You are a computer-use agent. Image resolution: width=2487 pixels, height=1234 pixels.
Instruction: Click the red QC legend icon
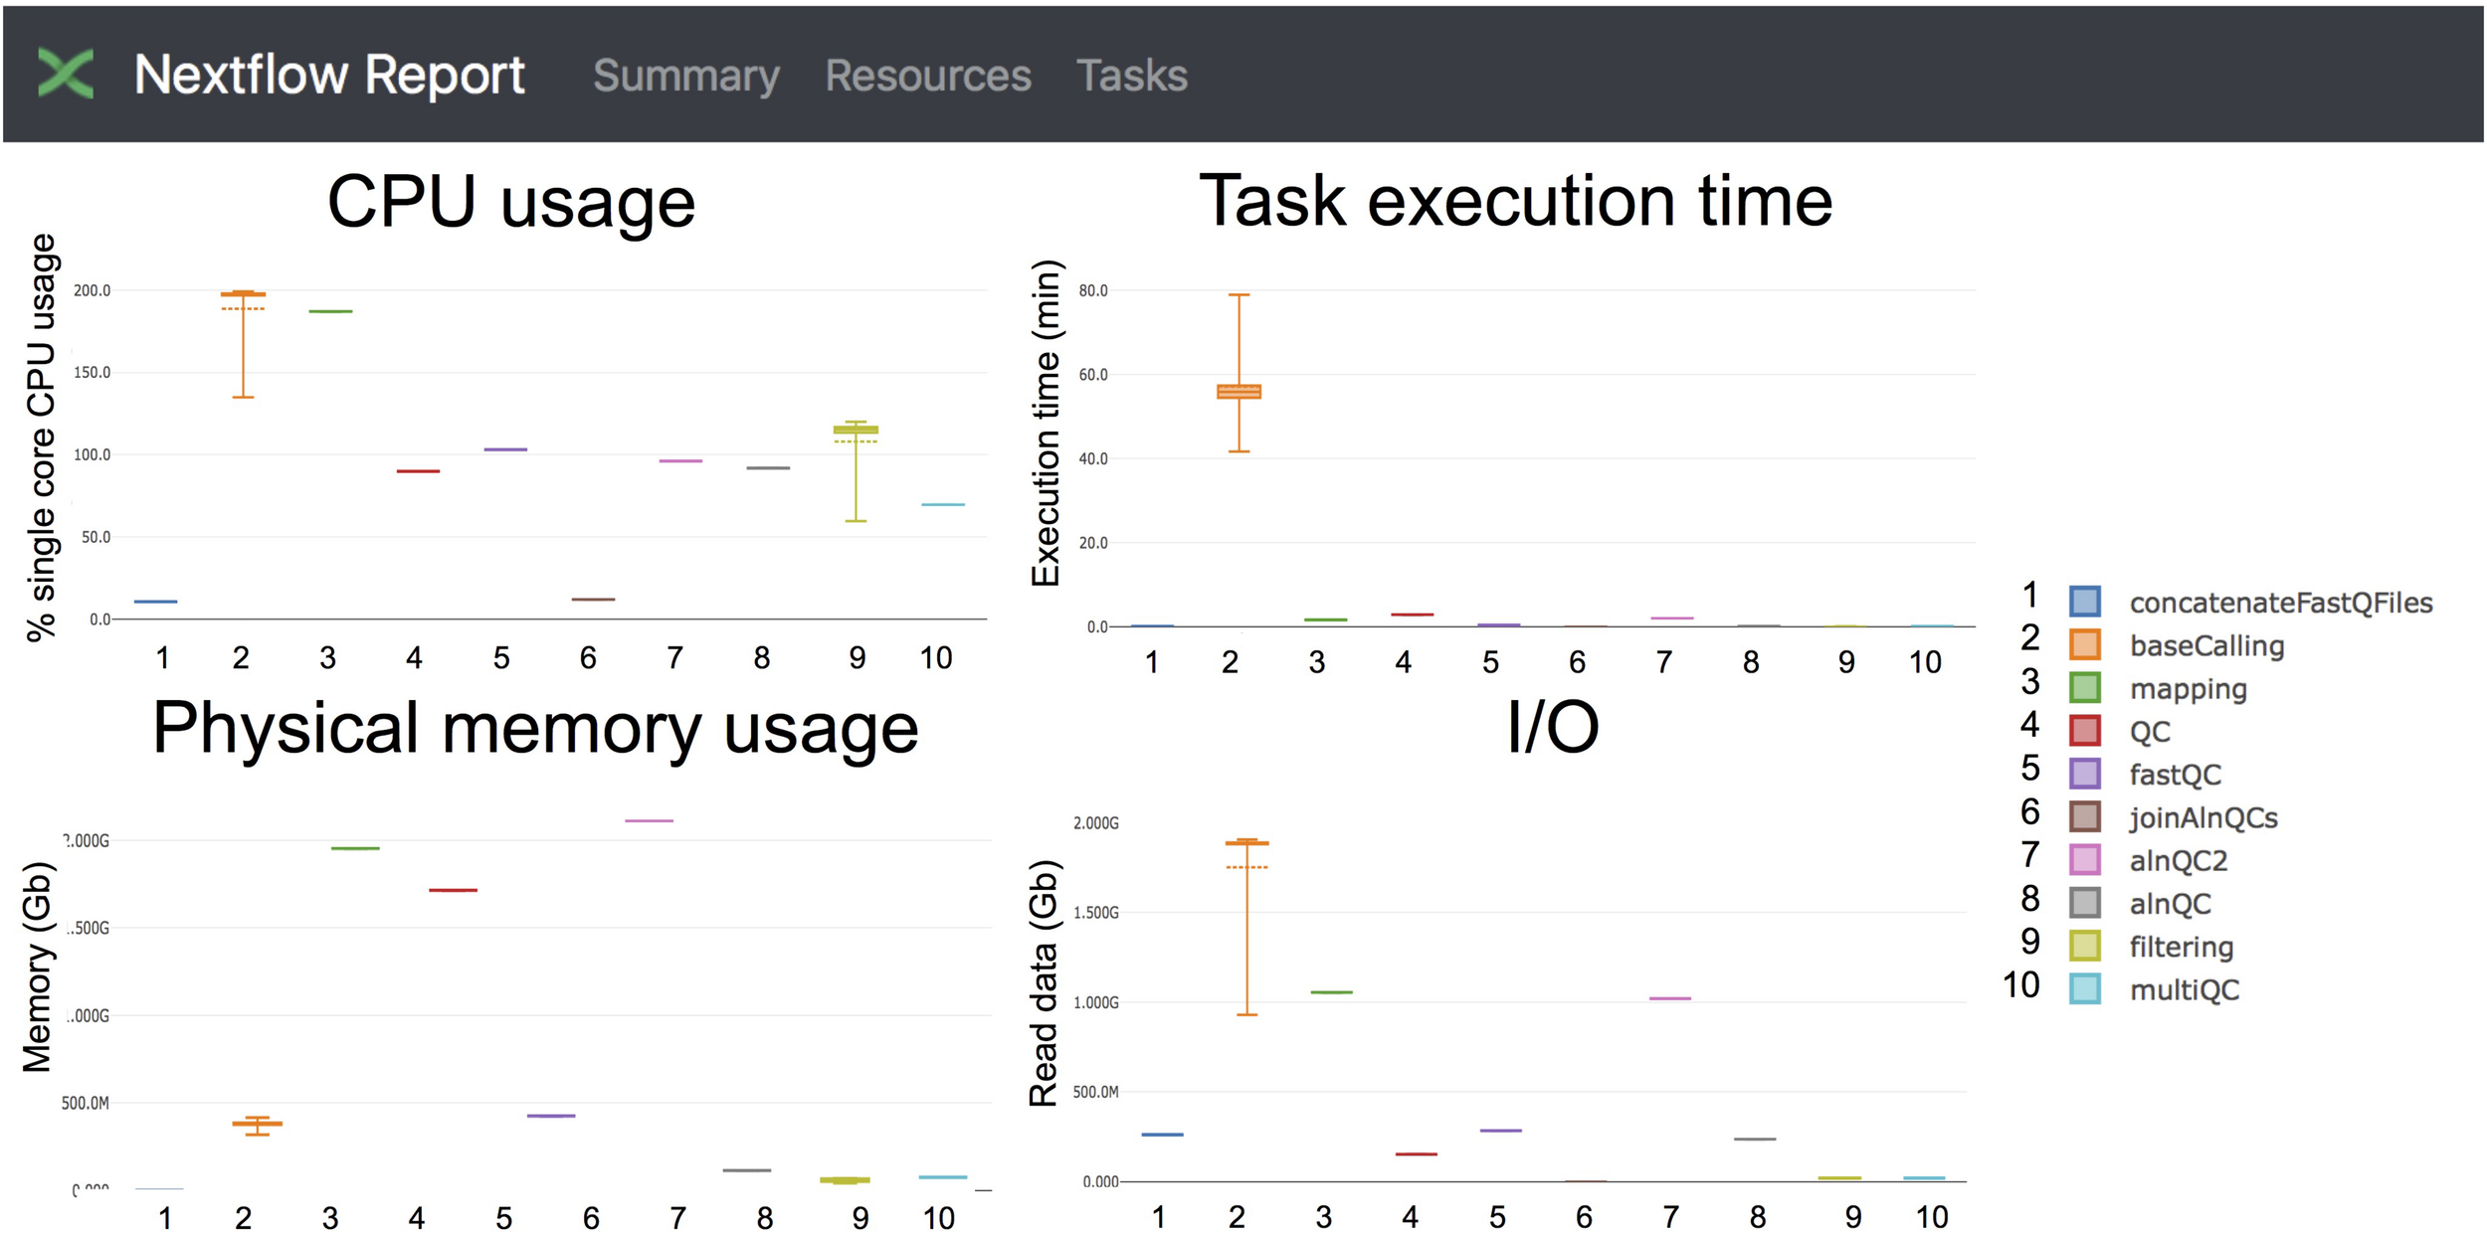2084,731
